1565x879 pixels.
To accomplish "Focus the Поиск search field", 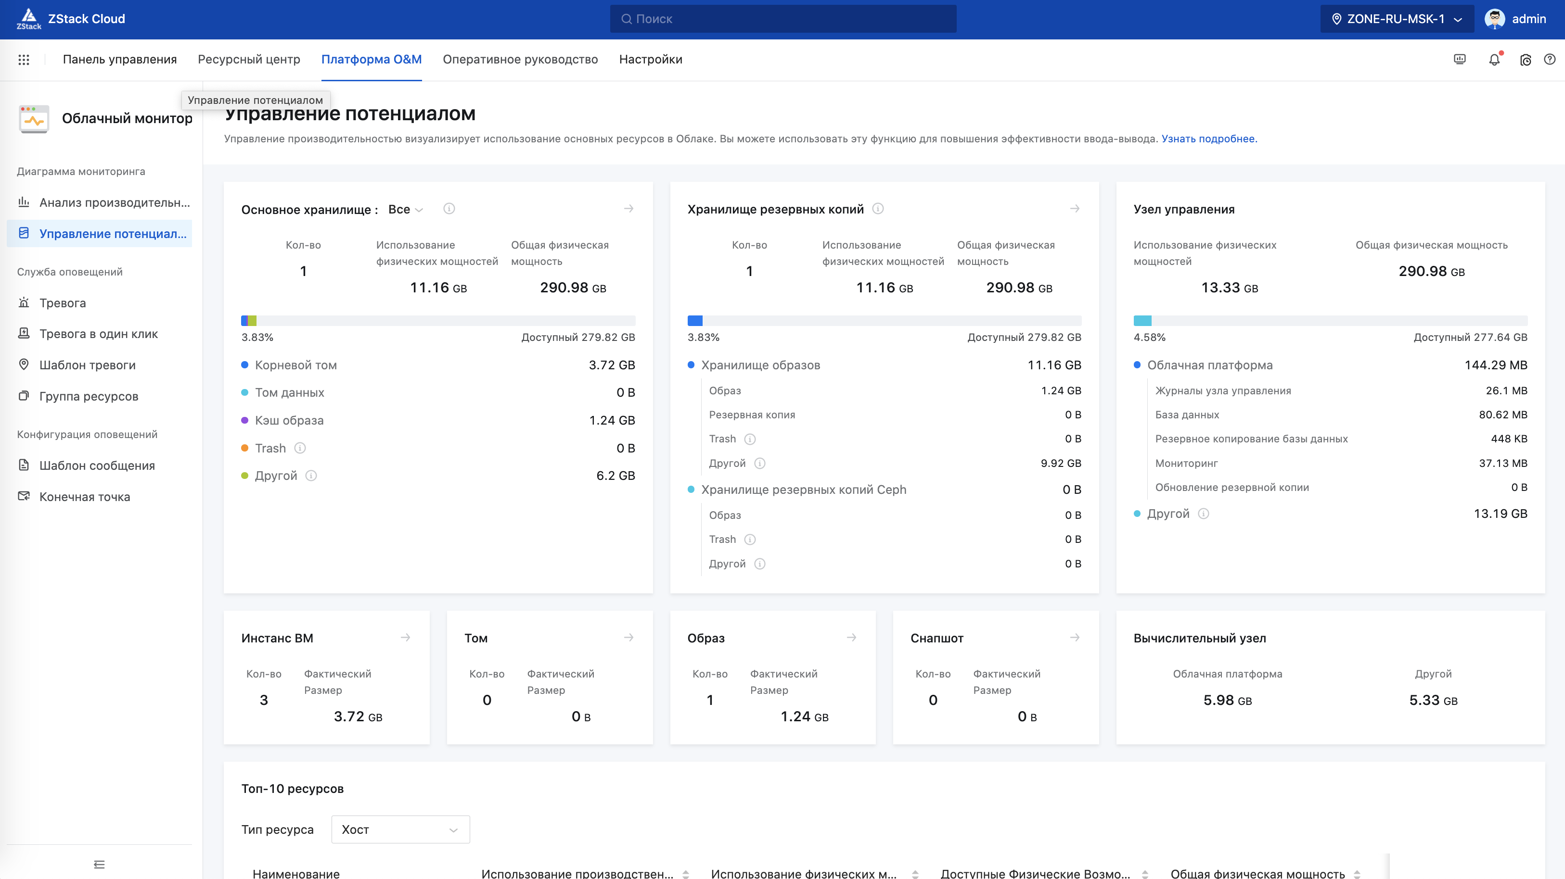I will tap(783, 19).
